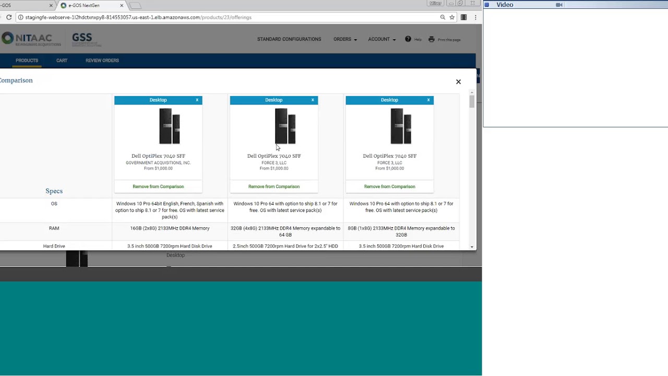Click the Government Acquisitions Dell OptiPlex image

[x=170, y=126]
